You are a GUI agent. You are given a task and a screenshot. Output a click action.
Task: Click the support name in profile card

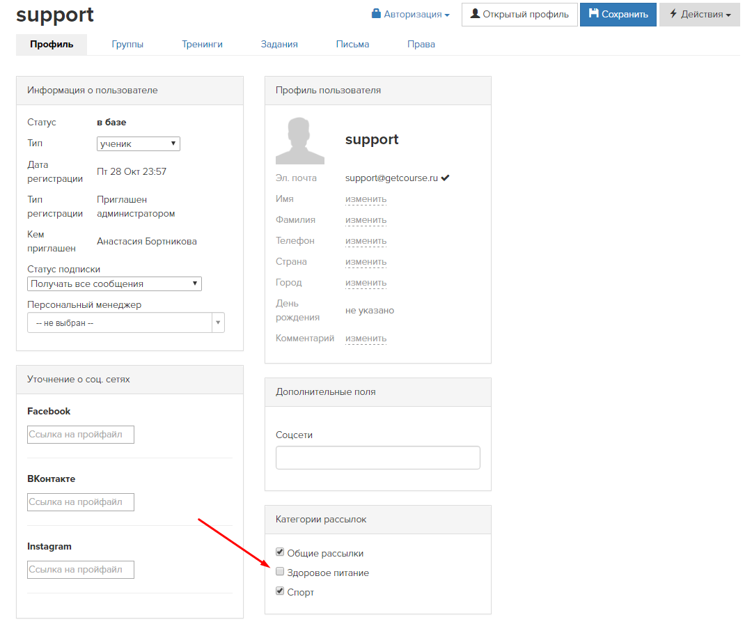point(372,139)
